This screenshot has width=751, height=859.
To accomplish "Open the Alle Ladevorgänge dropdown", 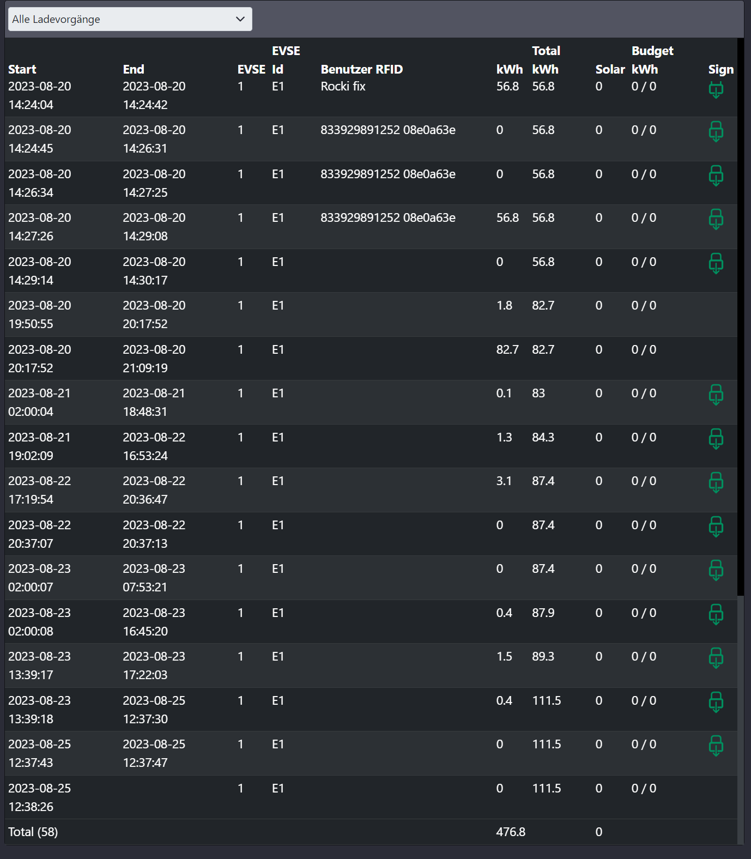I will [x=130, y=19].
